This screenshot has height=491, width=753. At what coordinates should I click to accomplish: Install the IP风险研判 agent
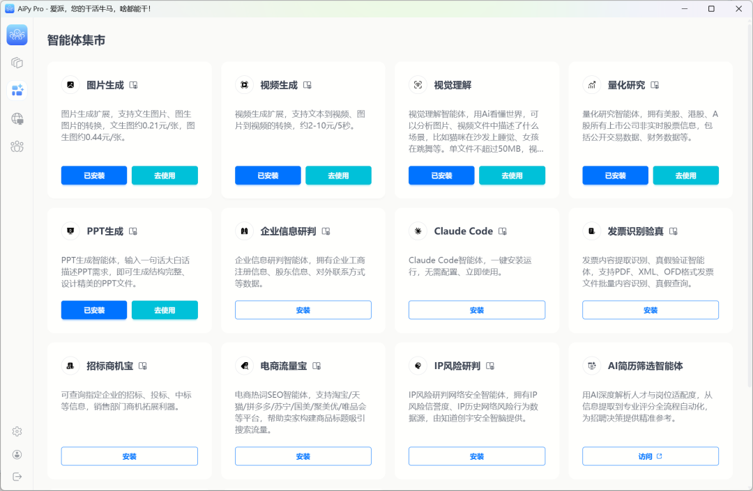pos(477,456)
